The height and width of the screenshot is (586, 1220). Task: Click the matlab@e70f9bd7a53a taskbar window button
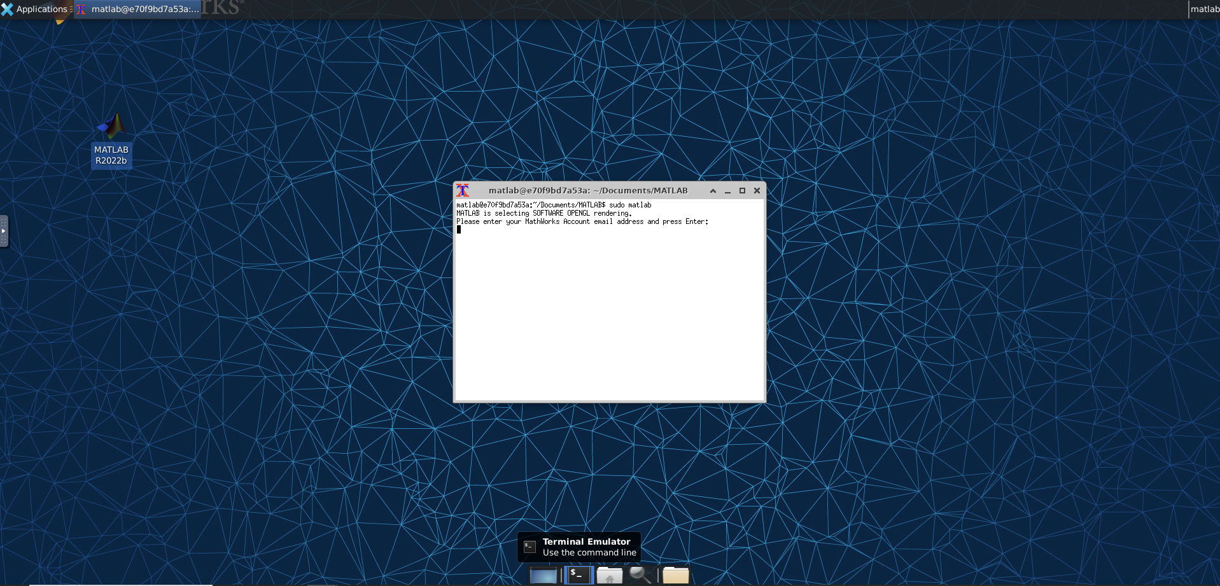tap(138, 9)
